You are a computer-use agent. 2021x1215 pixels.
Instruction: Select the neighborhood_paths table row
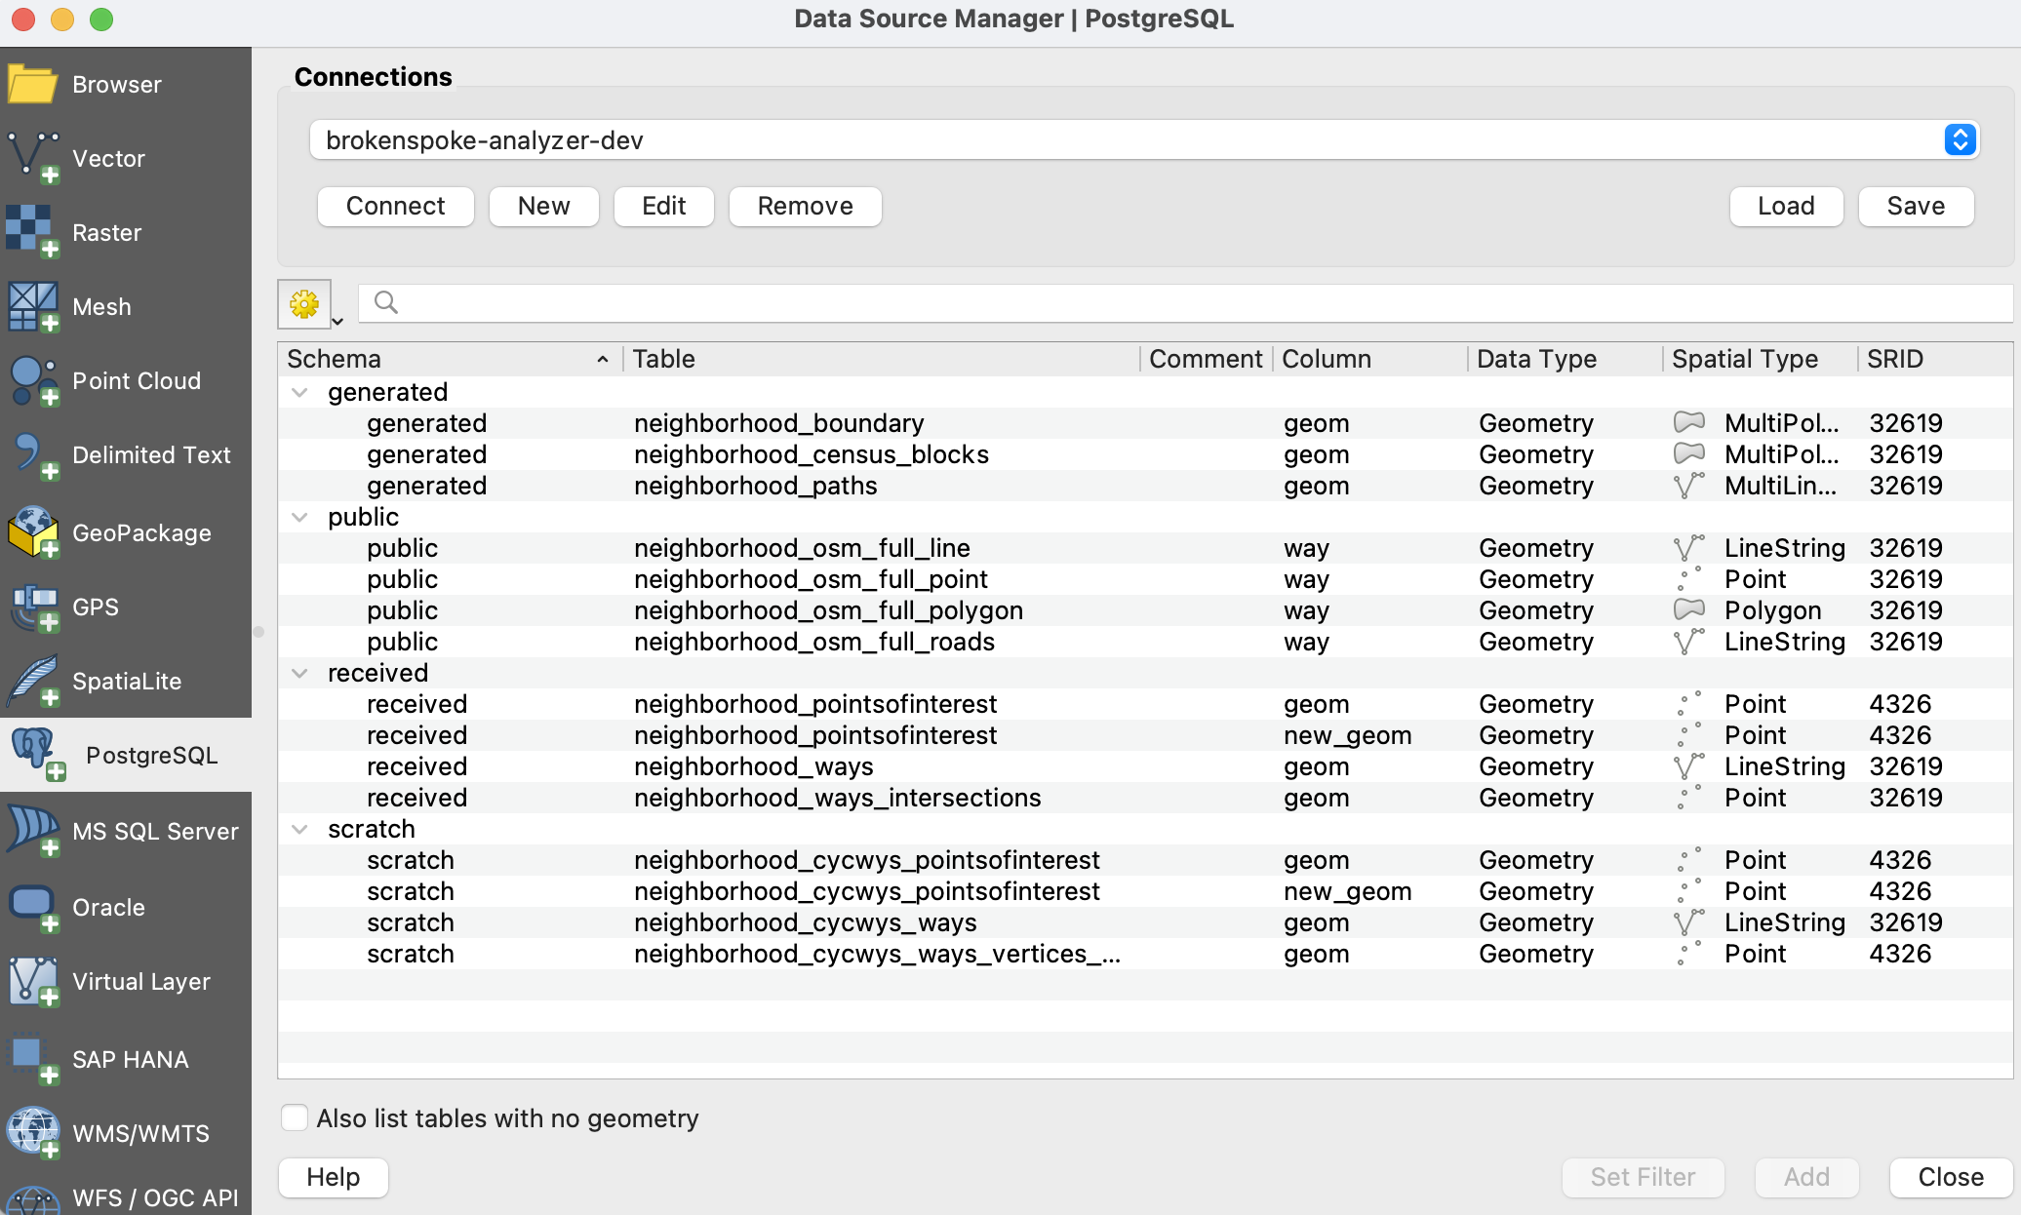point(755,486)
